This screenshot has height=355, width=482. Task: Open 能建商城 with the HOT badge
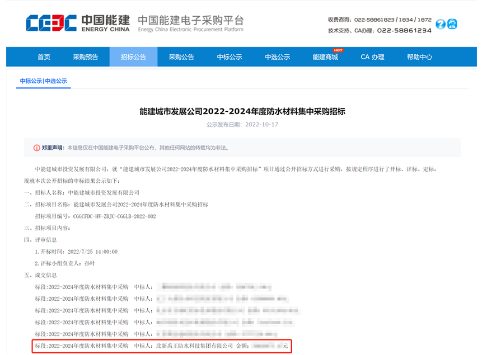coord(326,57)
